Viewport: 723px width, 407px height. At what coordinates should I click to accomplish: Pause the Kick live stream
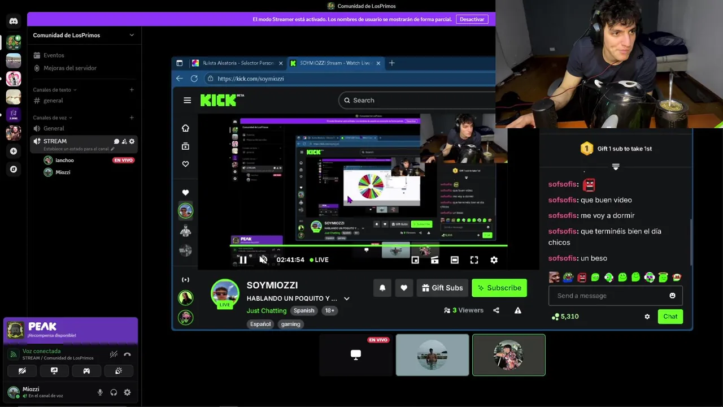pyautogui.click(x=243, y=260)
